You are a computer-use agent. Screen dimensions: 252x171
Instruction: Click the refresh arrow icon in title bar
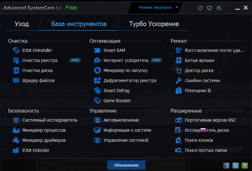(200, 8)
